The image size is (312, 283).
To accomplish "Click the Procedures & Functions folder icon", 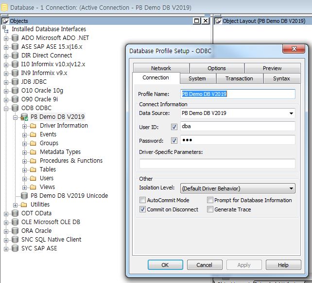I will tap(33, 161).
